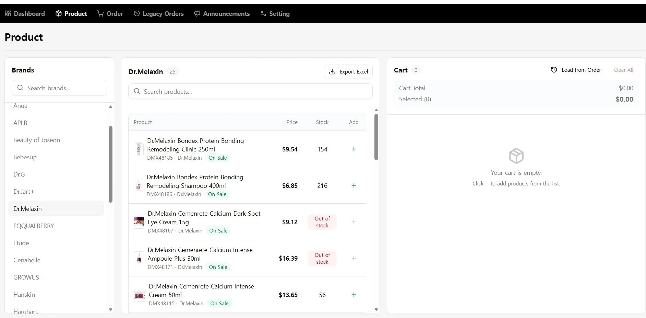The height and width of the screenshot is (318, 646).
Task: Select the Beauty of Joseon brand
Action: tap(56, 140)
